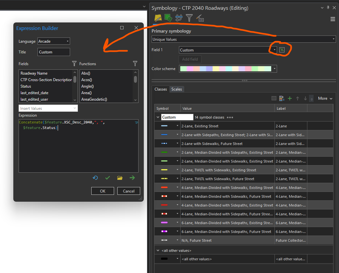Open the Expression Builder folder icon
The image size is (339, 273).
tap(120, 178)
